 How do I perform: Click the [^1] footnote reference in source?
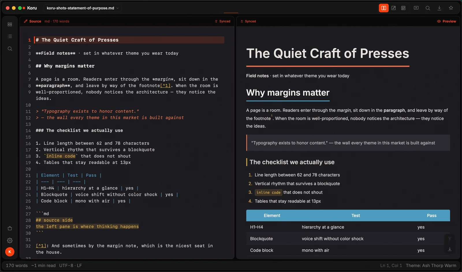(x=165, y=86)
